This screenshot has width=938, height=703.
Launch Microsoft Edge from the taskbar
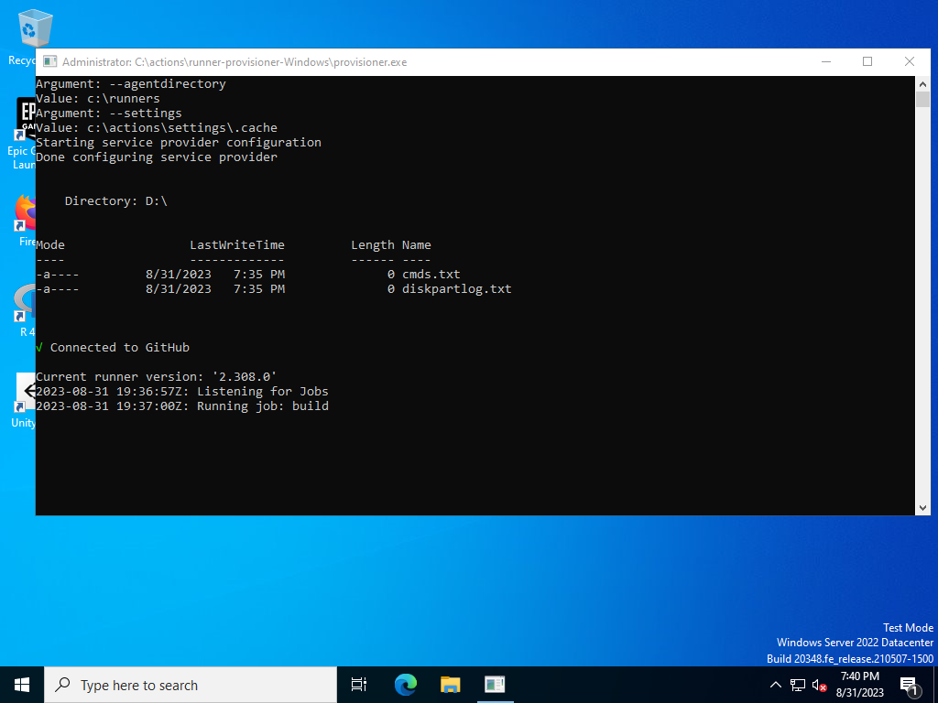(406, 685)
